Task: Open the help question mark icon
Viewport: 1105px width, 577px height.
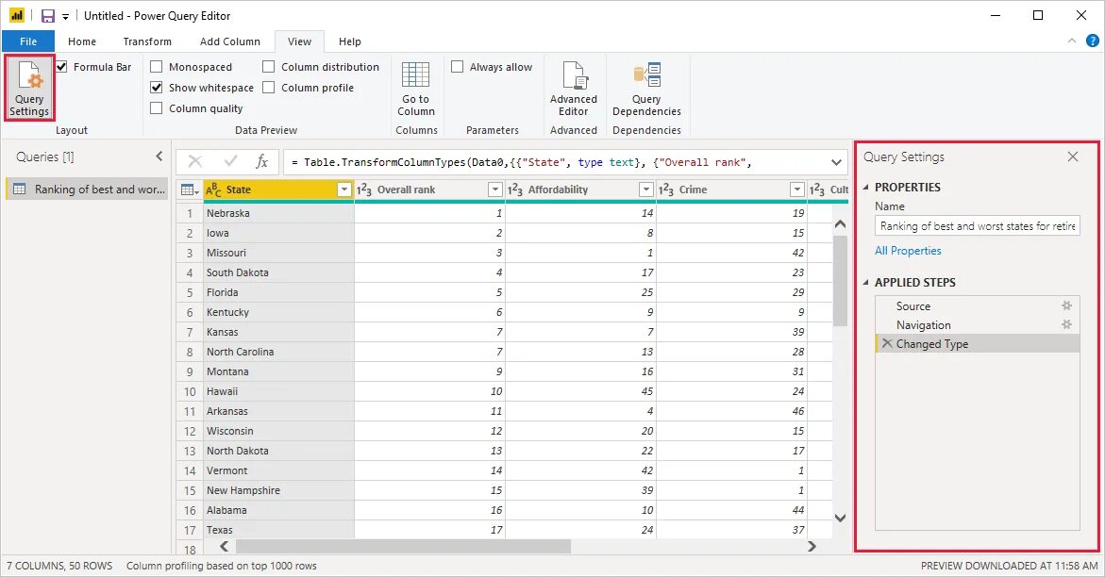Action: pos(1093,41)
